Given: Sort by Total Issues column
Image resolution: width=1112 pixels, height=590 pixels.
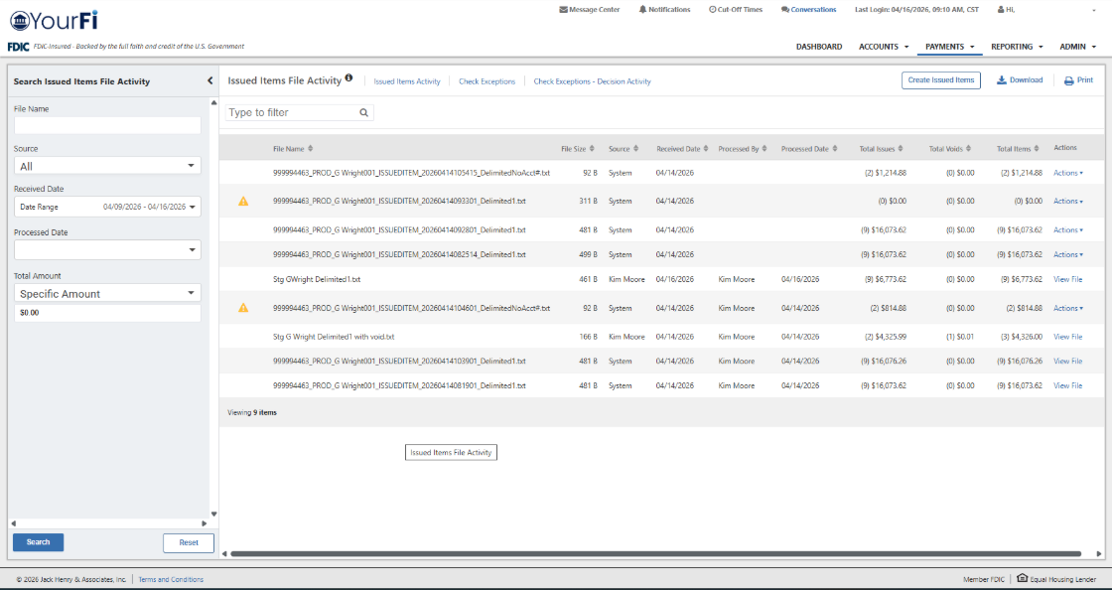Looking at the screenshot, I should coord(881,149).
